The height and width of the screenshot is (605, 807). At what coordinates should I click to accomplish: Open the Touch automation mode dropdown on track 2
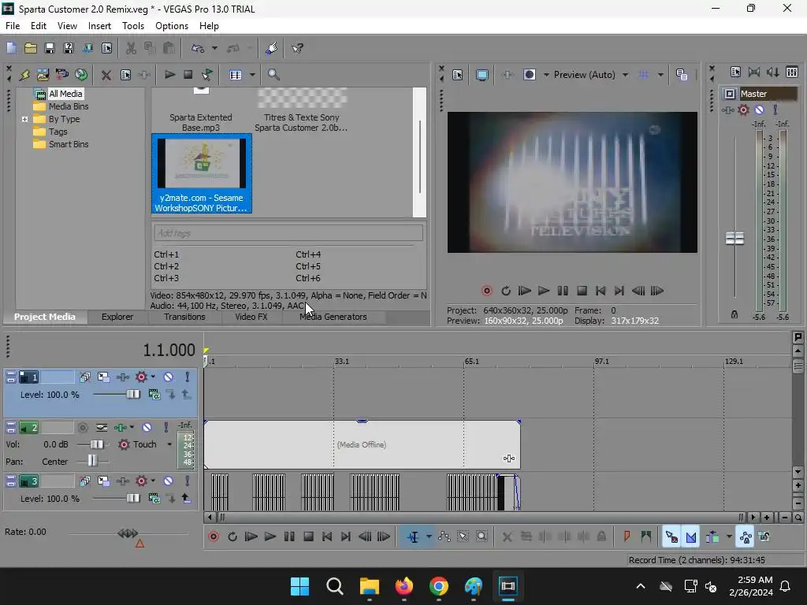click(169, 444)
